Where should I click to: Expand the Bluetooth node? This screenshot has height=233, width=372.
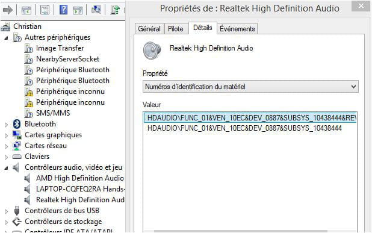pos(7,125)
